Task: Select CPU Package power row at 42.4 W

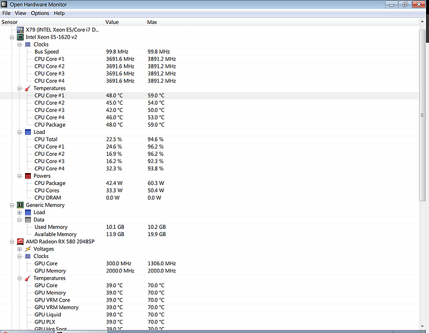Action: 209,183
